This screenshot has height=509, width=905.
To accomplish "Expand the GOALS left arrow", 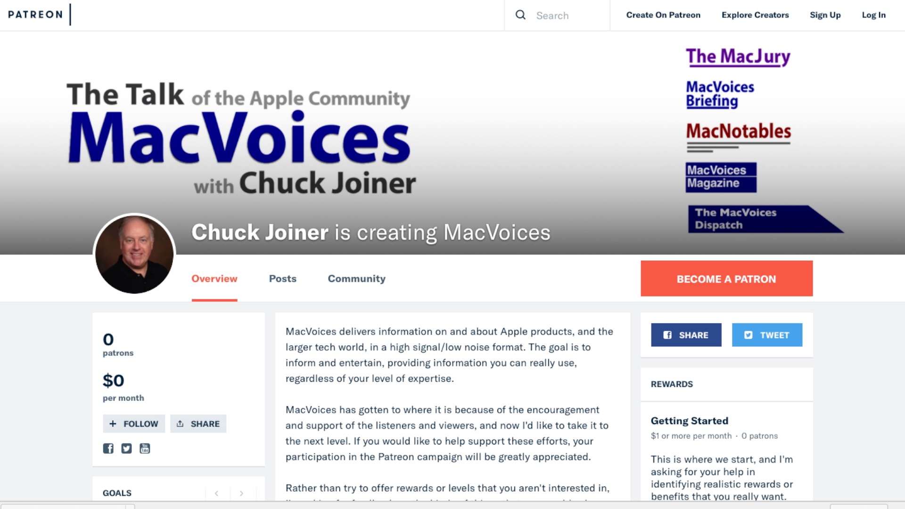I will pos(216,493).
